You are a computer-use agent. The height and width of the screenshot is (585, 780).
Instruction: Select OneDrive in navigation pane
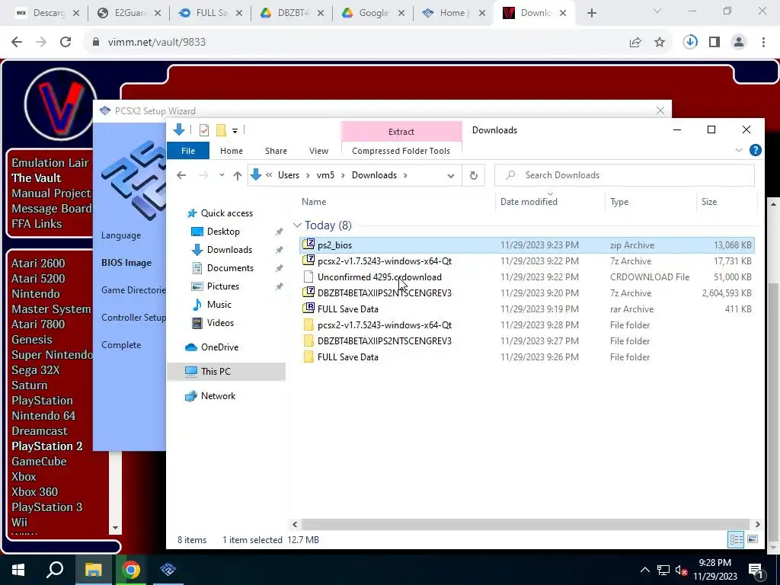(x=219, y=347)
